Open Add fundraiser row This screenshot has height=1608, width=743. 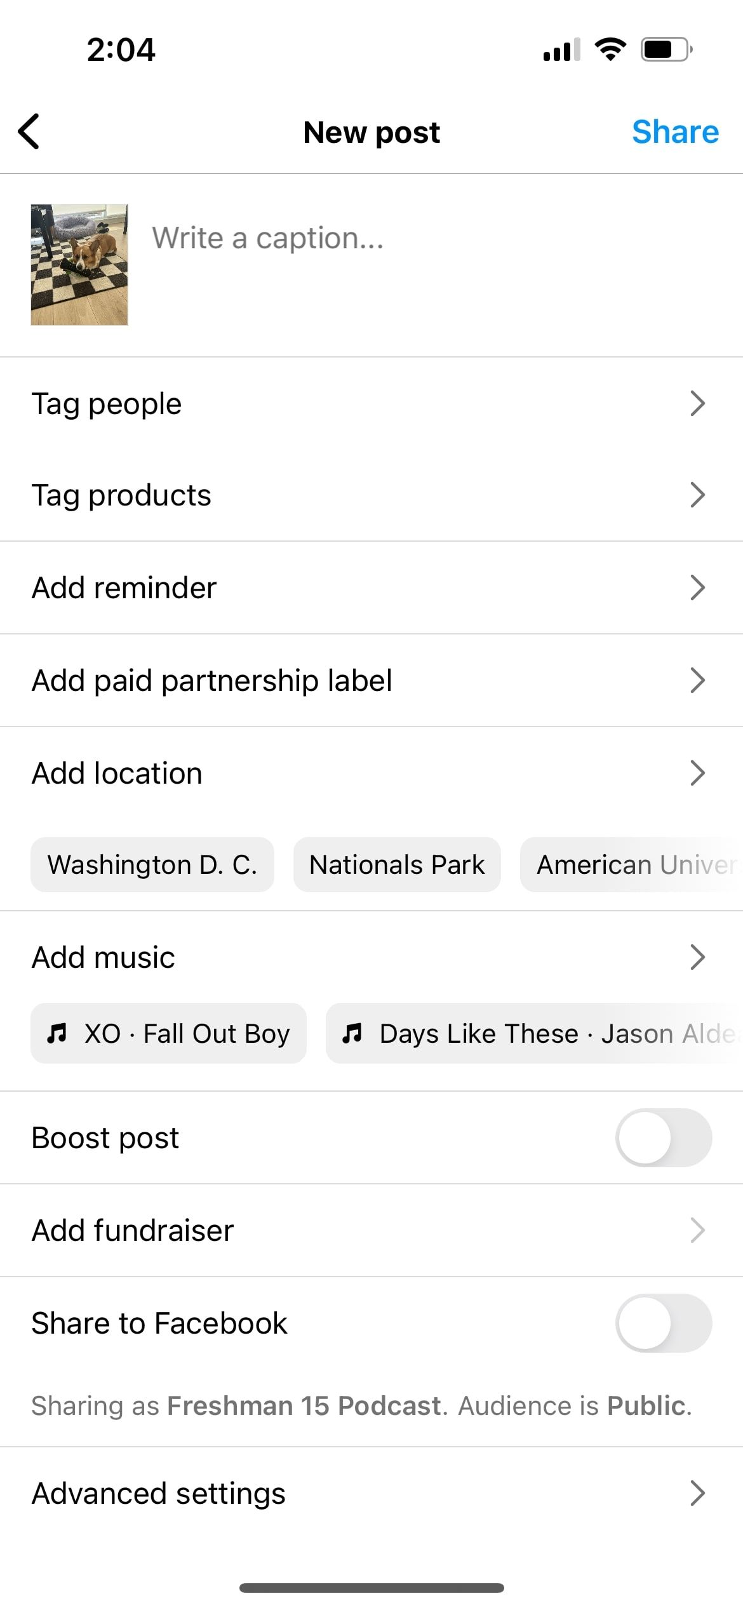pos(133,1230)
